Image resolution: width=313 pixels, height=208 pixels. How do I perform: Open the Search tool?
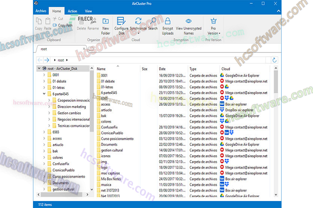[153, 24]
